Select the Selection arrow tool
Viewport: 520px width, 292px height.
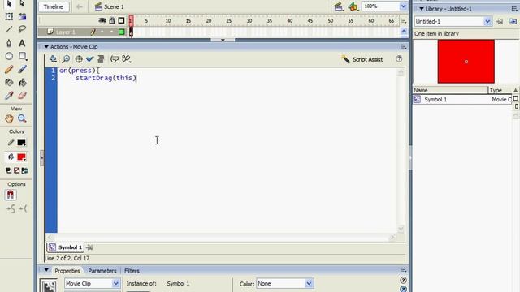tap(9, 3)
